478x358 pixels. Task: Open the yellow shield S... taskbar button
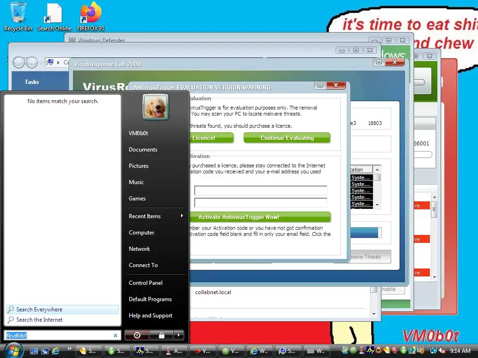[x=88, y=351]
